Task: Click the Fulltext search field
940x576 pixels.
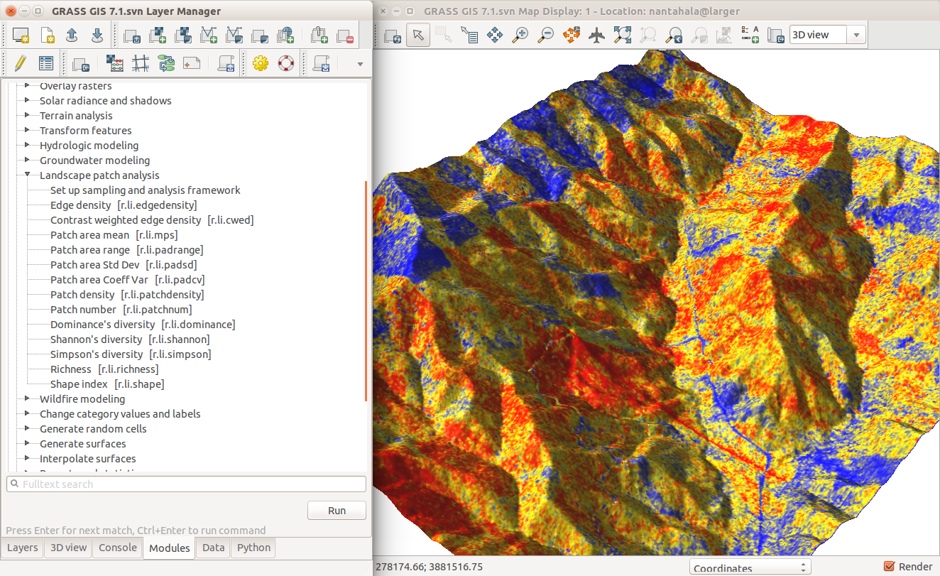Action: pos(186,484)
